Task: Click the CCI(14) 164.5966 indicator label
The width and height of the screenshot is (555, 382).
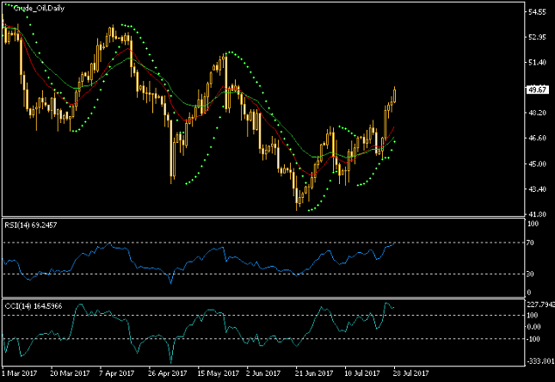Action: [x=34, y=306]
